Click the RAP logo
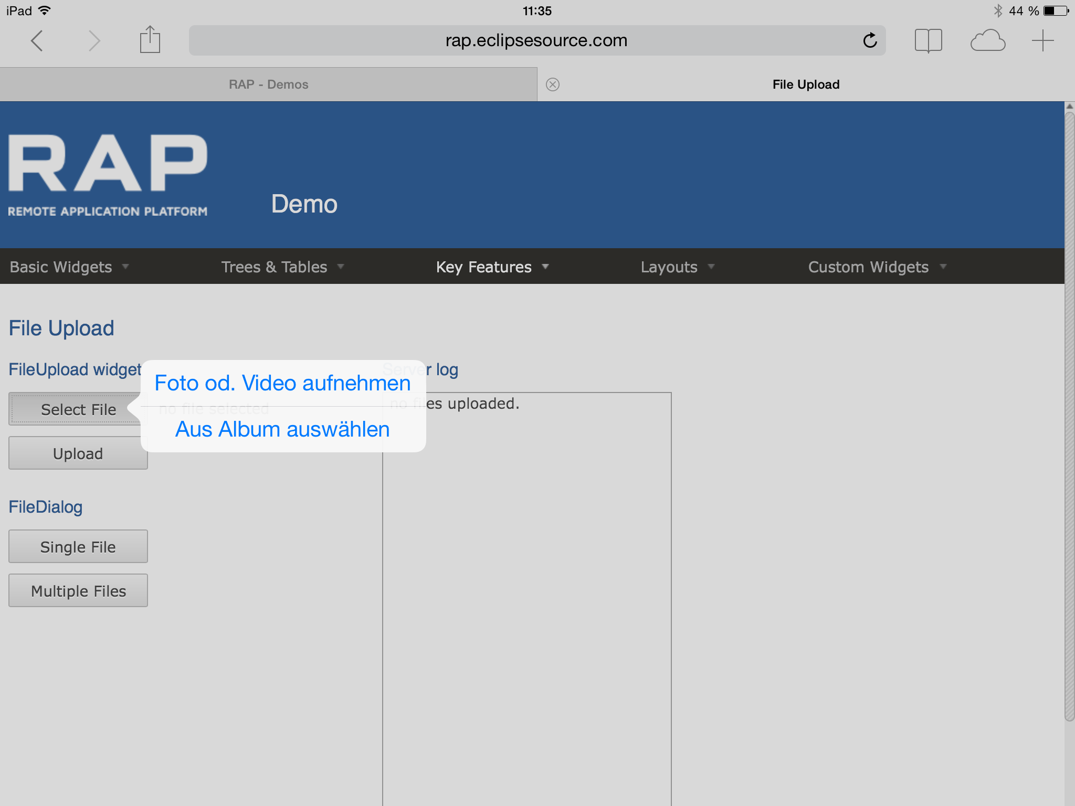 tap(108, 175)
